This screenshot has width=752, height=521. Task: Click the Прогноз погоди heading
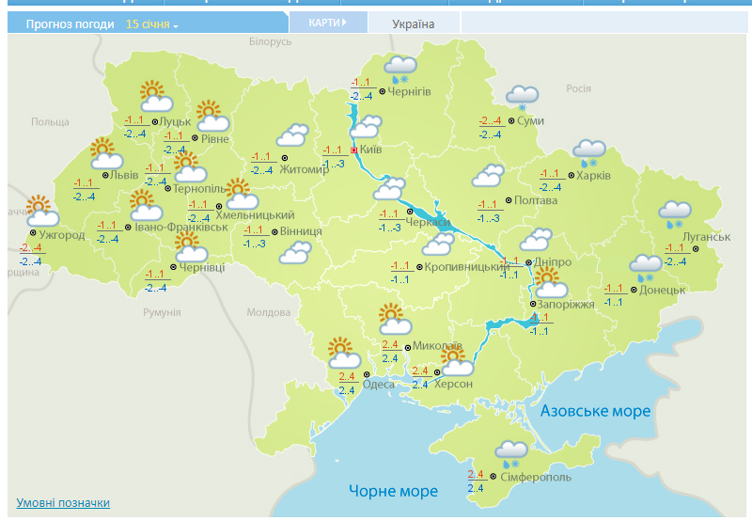tap(70, 24)
